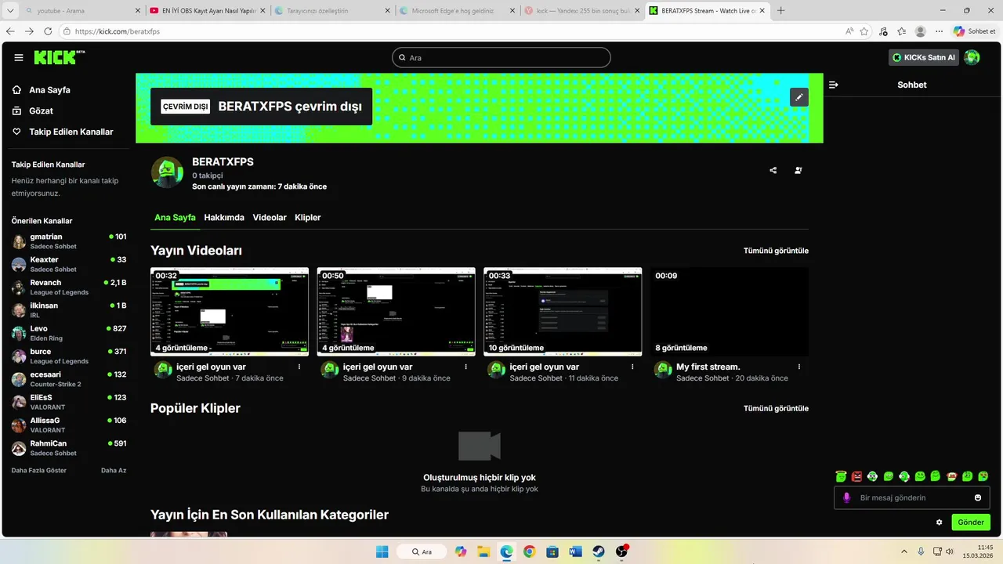Open the 00:50 stream video thumbnail

[396, 312]
